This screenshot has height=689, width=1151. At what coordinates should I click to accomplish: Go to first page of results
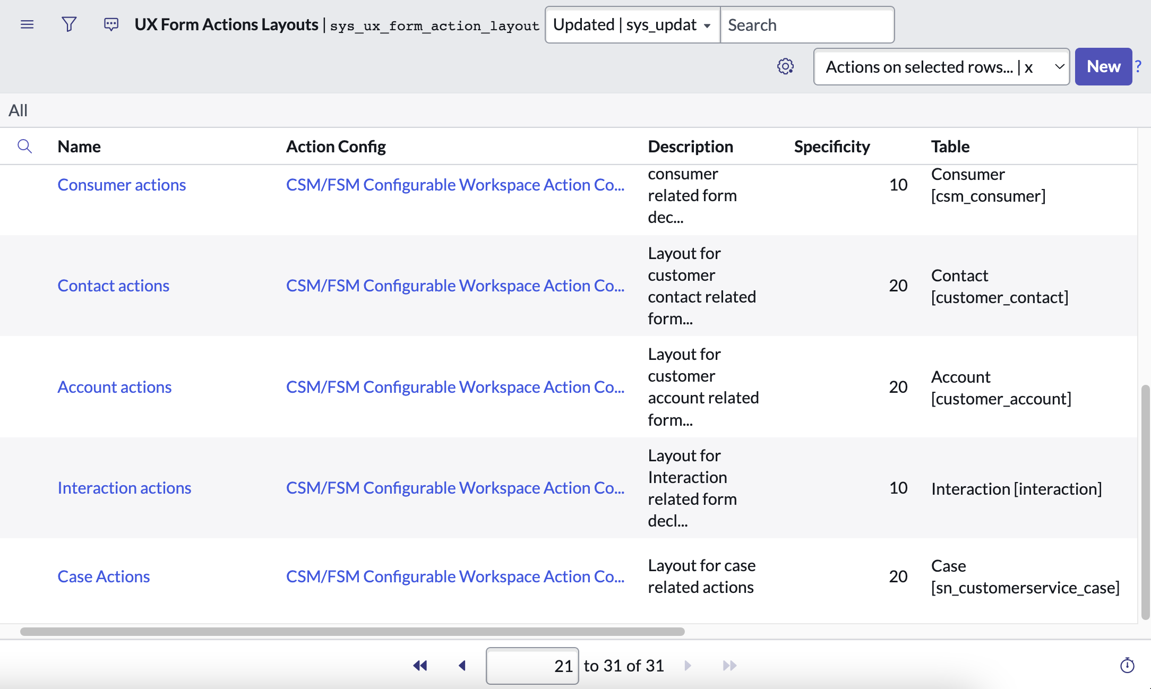(420, 666)
